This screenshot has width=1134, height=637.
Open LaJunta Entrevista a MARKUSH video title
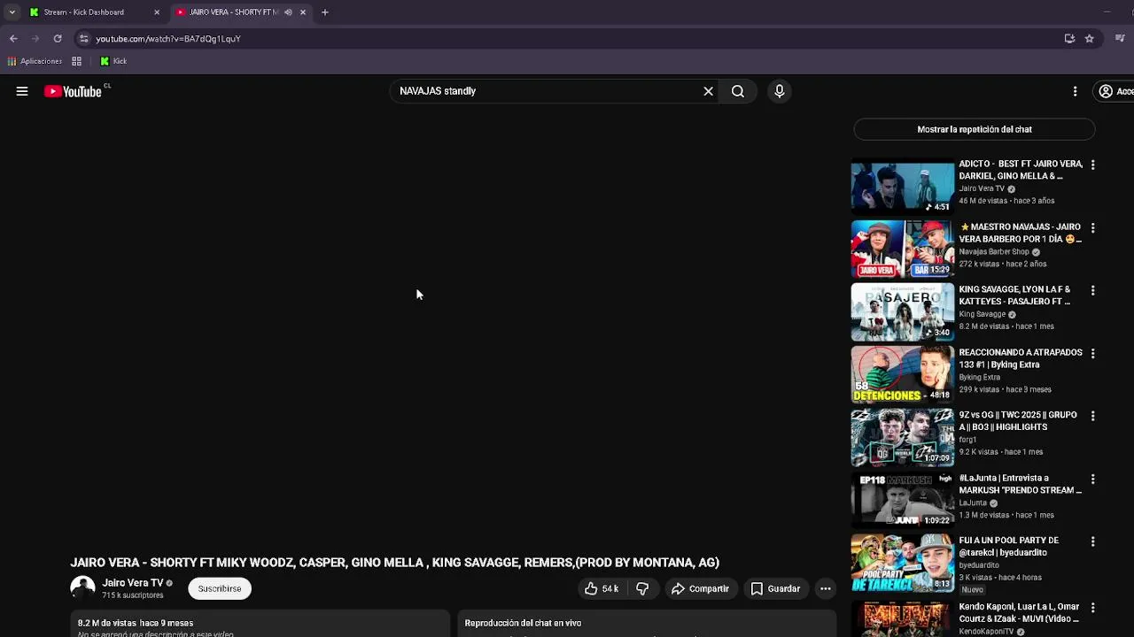(1020, 484)
